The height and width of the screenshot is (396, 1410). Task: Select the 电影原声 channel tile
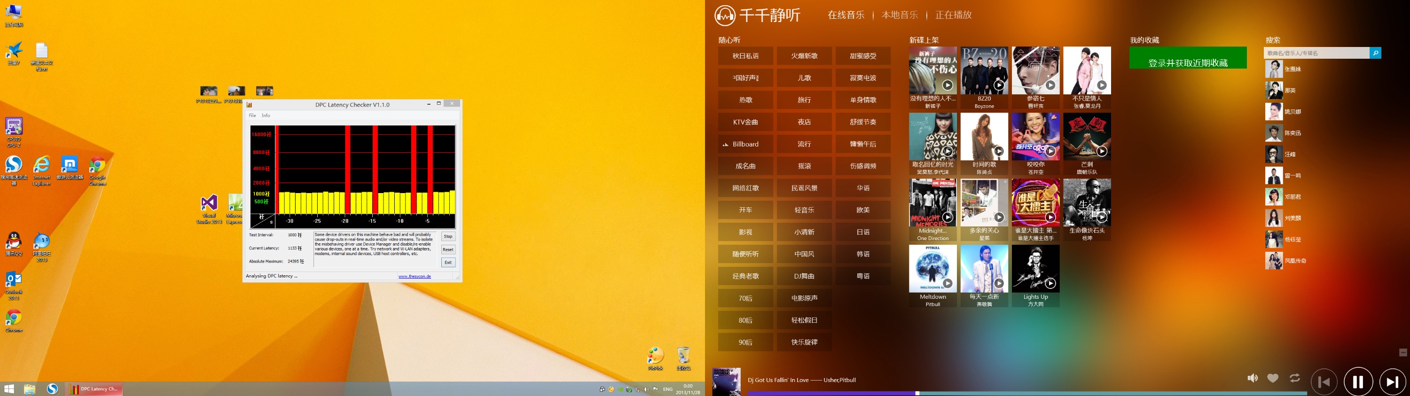tap(804, 298)
